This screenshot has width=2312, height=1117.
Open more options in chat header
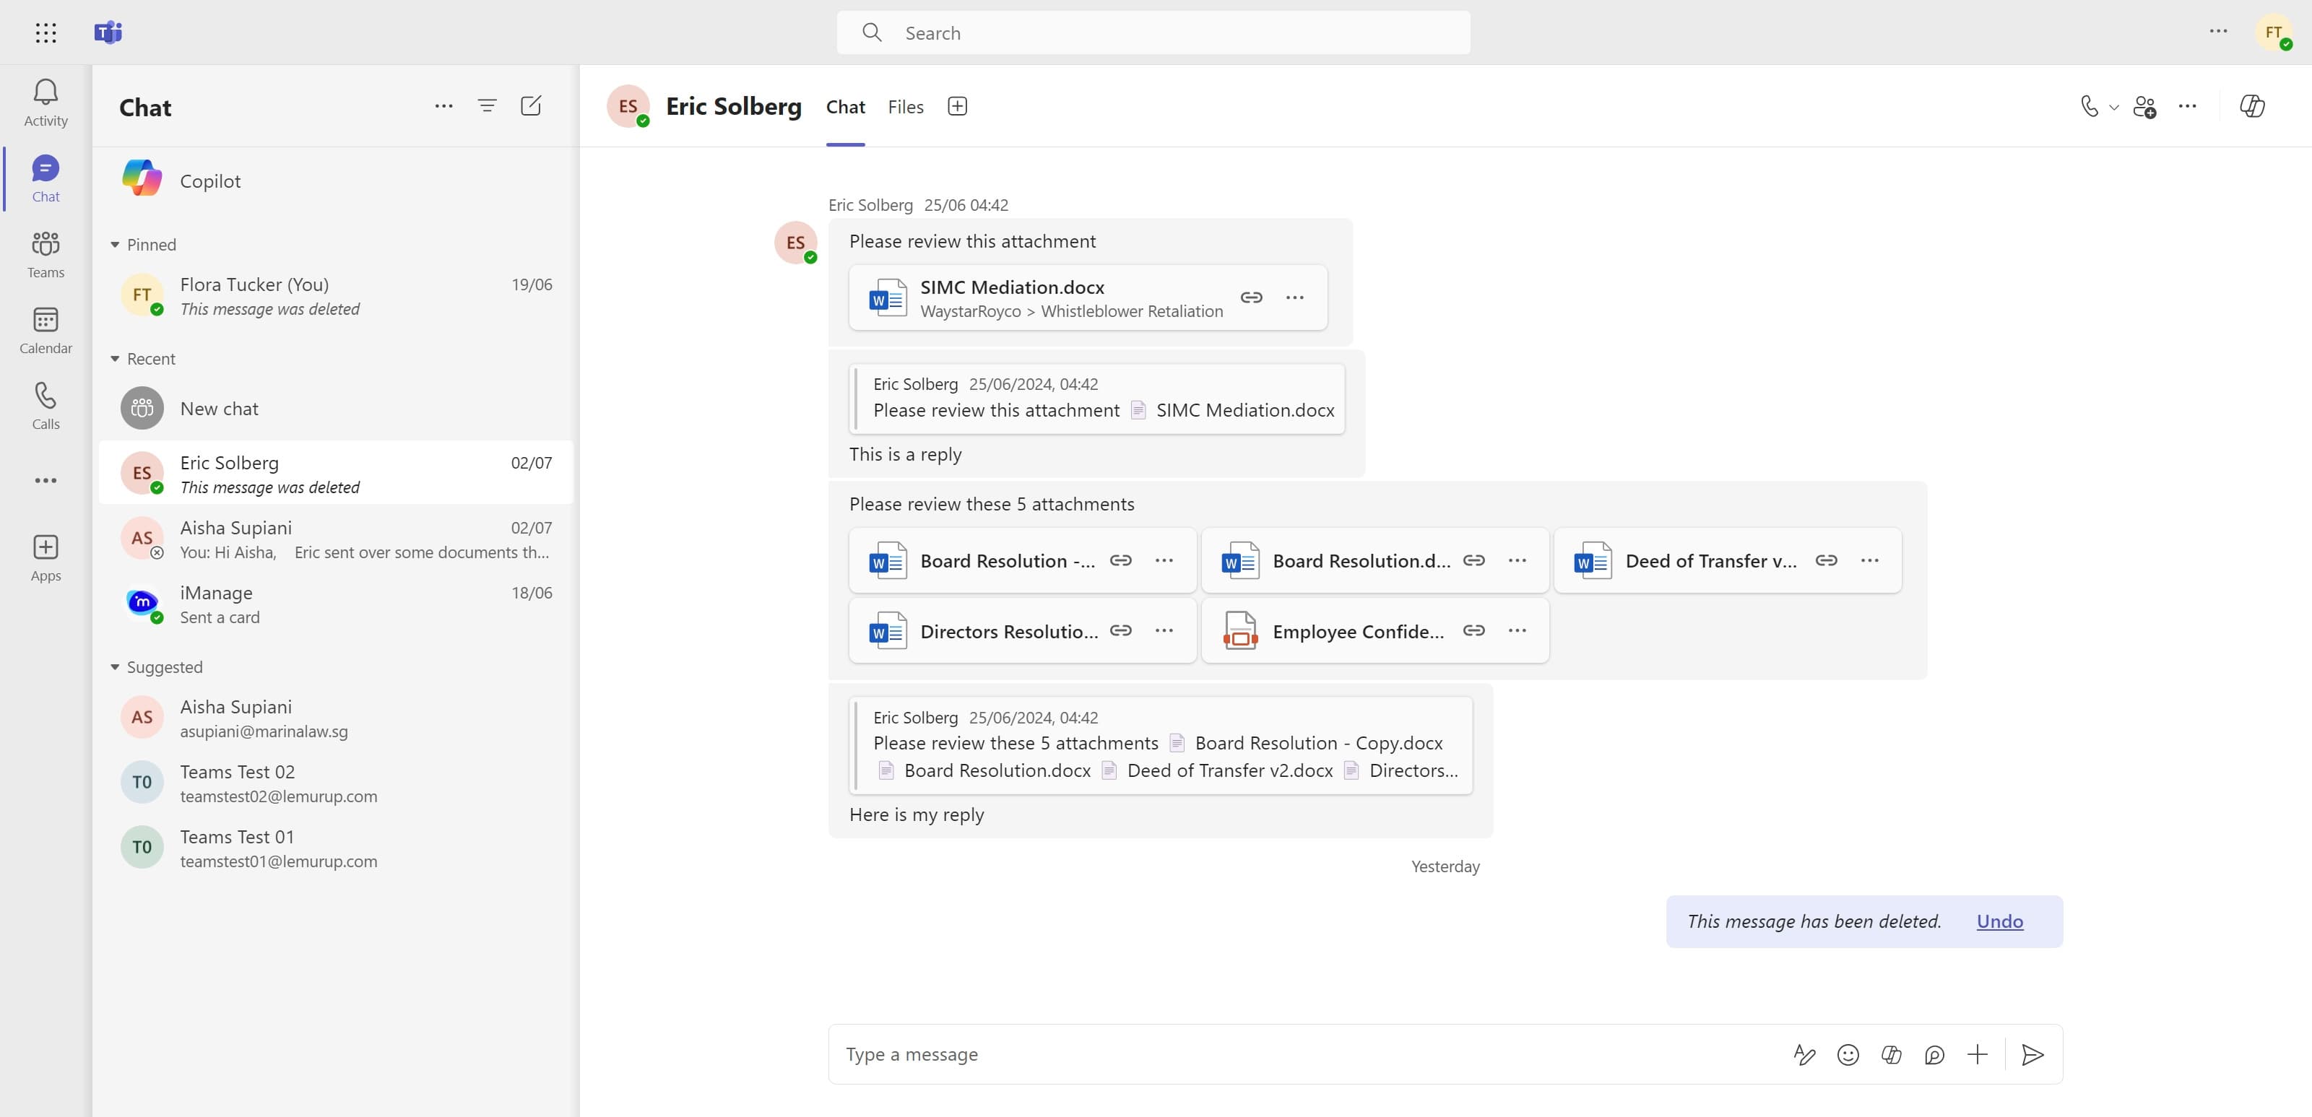[2188, 107]
